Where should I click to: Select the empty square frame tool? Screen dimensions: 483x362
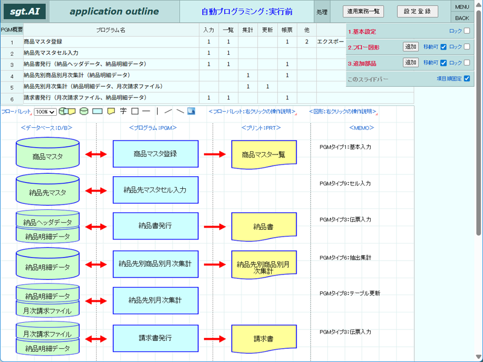point(135,111)
